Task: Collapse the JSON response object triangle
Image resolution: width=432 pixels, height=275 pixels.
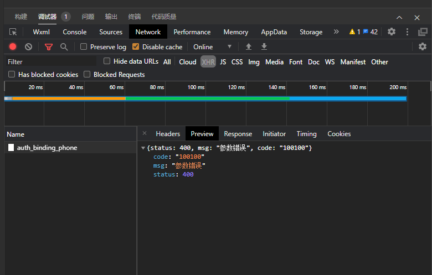Action: [143, 148]
